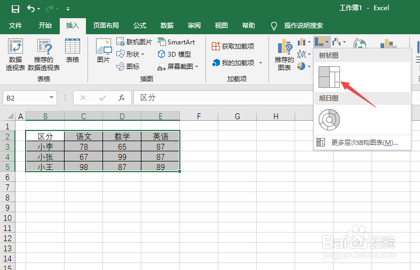The image size is (420, 270).
Task: Click the cell with value 98
Action: pos(84,167)
